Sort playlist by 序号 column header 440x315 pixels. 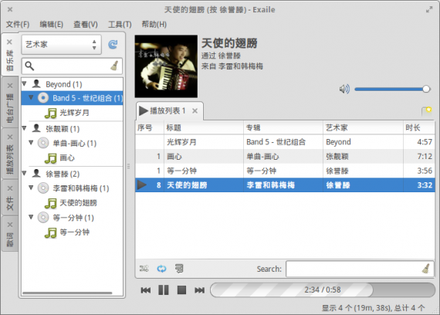(x=150, y=127)
